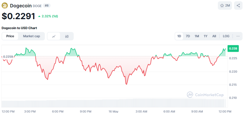Select the Market cap tab
This screenshot has height=113, width=243.
31,36
